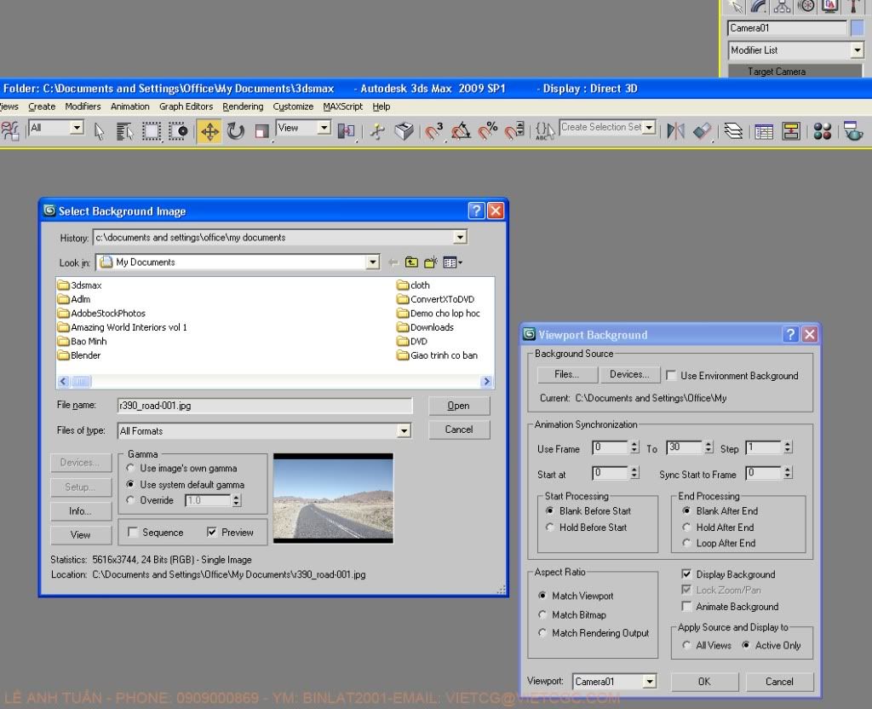Viewport: 872px width, 709px height.
Task: Open Files of type dropdown
Action: [x=404, y=430]
